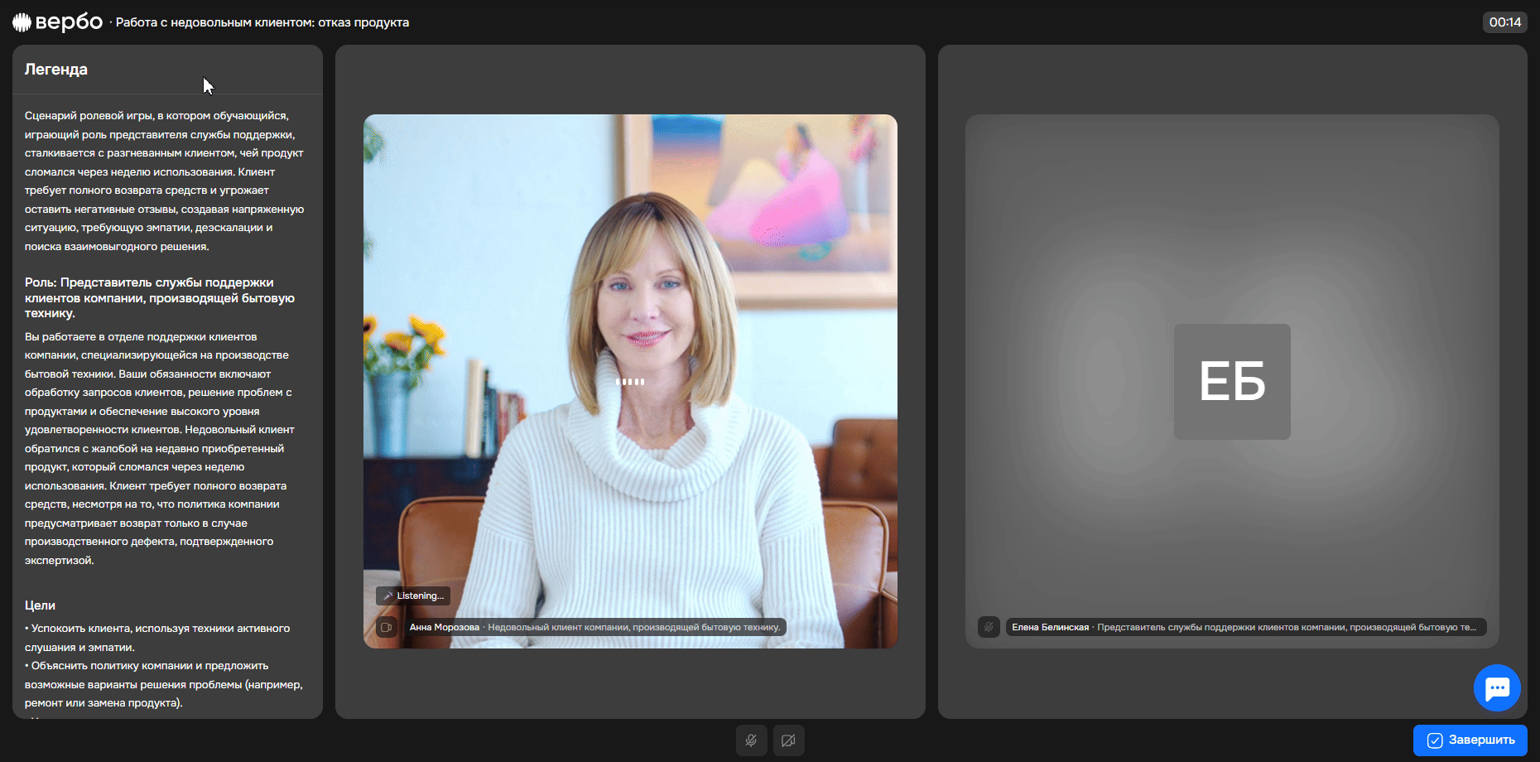
Task: Click the first goal bullet about успокоить клиента
Action: point(157,638)
